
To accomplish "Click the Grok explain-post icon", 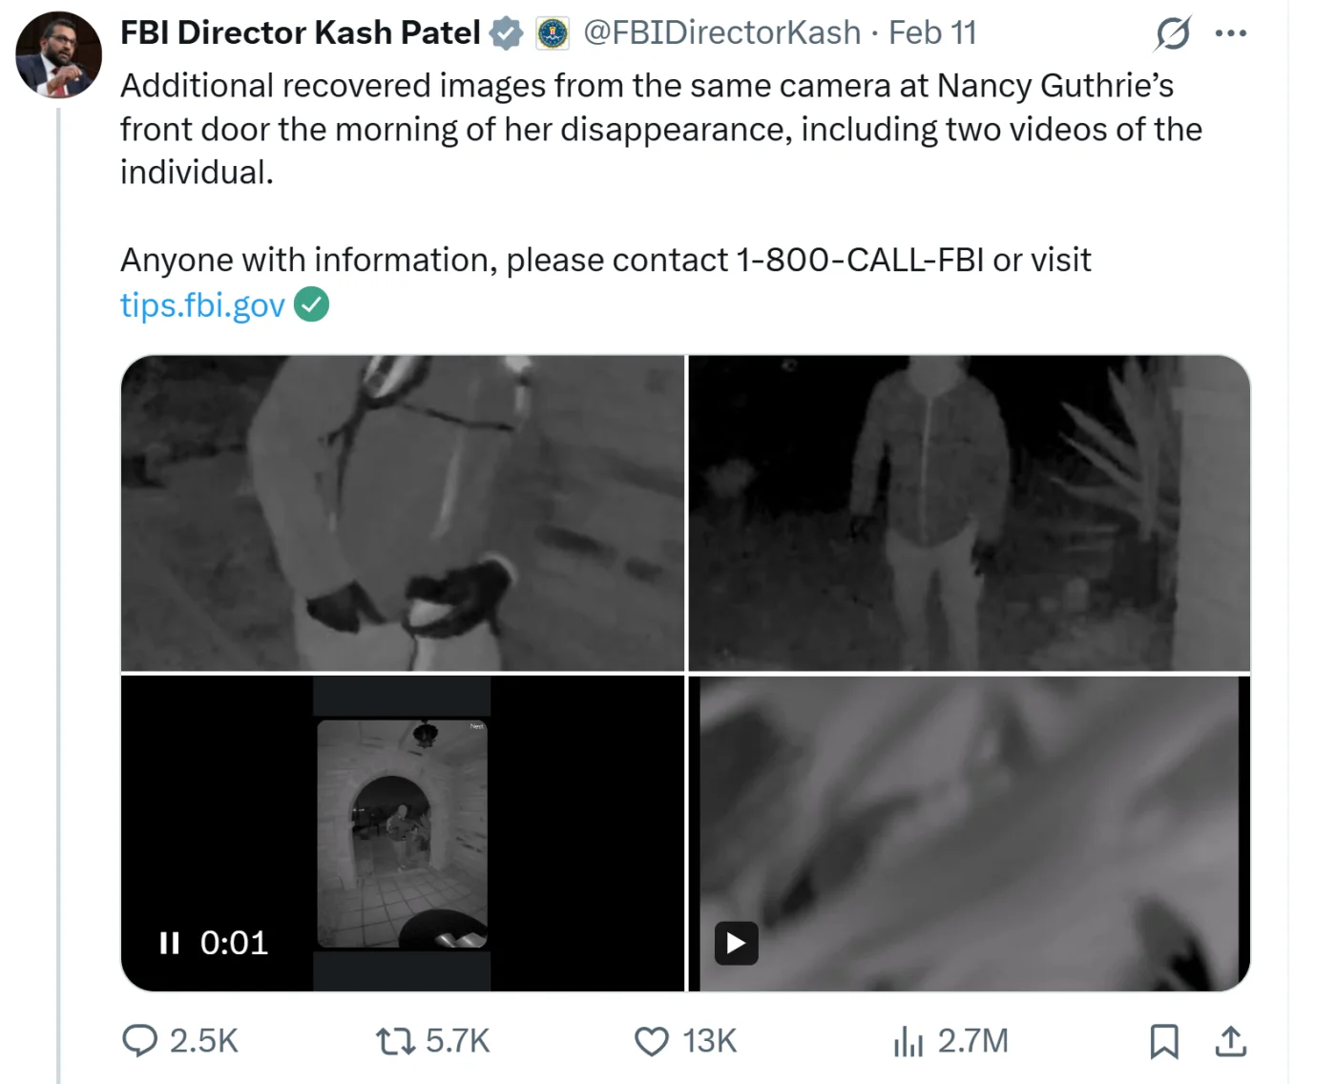I will coord(1172,34).
